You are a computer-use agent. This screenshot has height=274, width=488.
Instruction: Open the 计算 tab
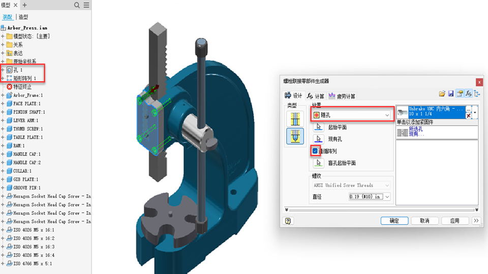coord(315,96)
